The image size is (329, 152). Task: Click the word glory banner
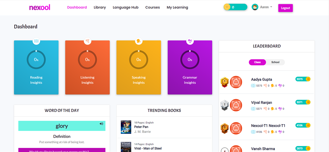(x=62, y=126)
